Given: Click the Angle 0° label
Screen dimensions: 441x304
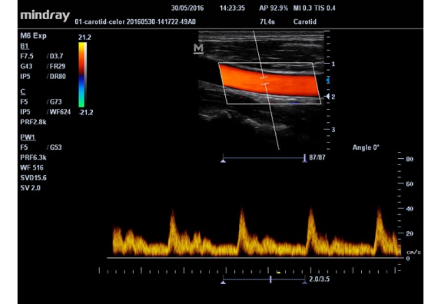Looking at the screenshot, I should click(366, 147).
